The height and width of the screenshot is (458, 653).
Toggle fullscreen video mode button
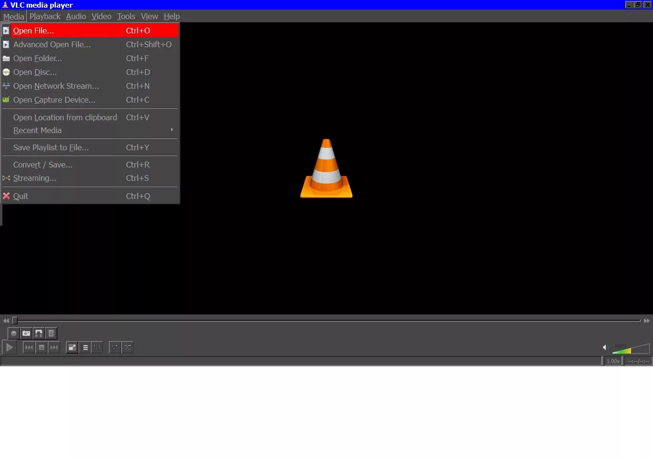click(72, 347)
